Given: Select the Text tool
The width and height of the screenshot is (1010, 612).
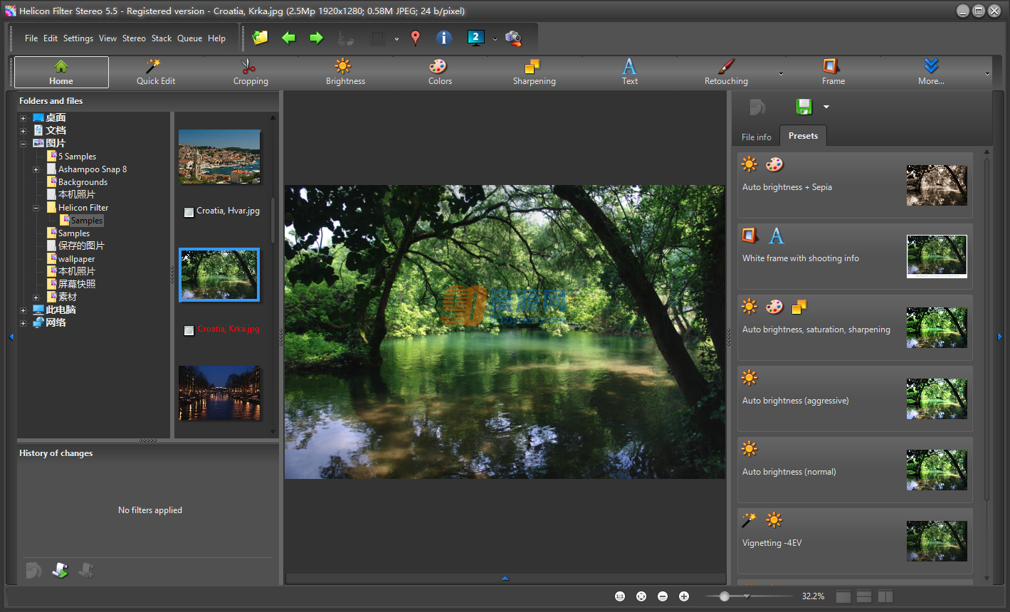Looking at the screenshot, I should coord(629,72).
